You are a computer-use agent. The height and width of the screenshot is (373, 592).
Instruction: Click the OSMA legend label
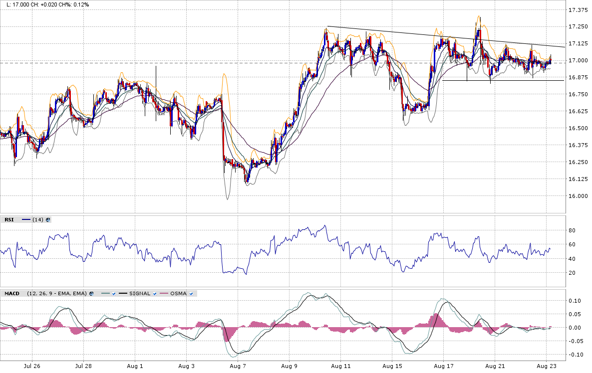(x=178, y=294)
